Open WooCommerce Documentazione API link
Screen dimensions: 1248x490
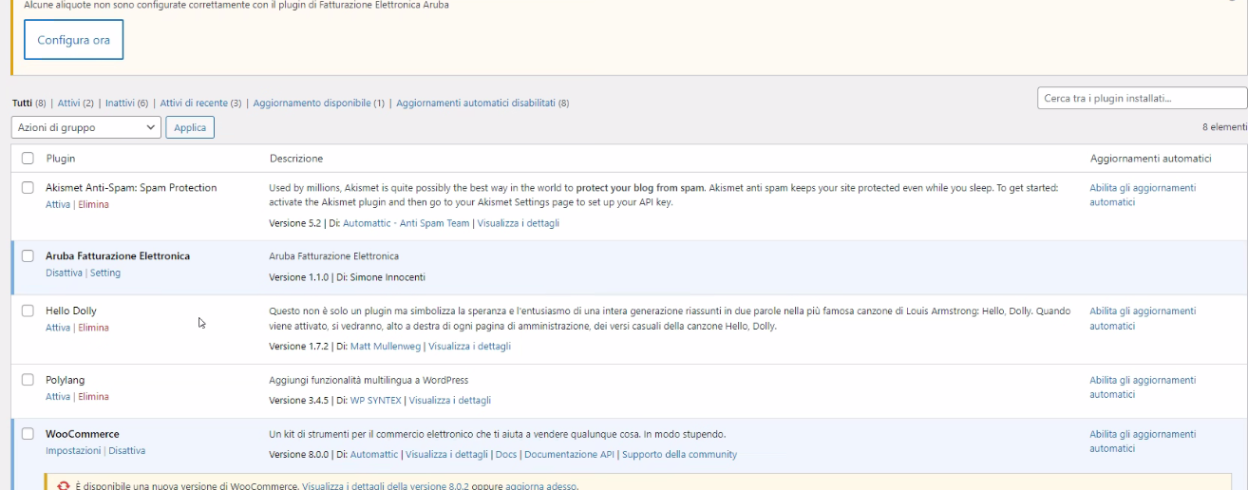pyautogui.click(x=569, y=455)
